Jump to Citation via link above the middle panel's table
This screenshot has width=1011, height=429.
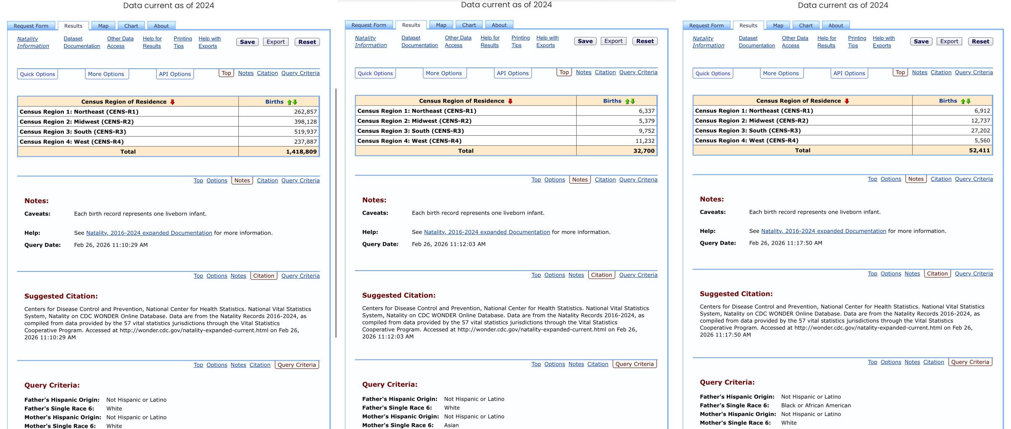tap(605, 72)
